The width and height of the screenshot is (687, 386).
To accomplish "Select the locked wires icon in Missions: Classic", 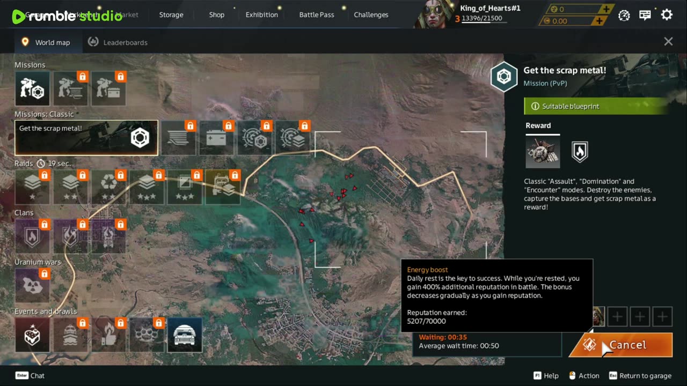I will pos(178,138).
